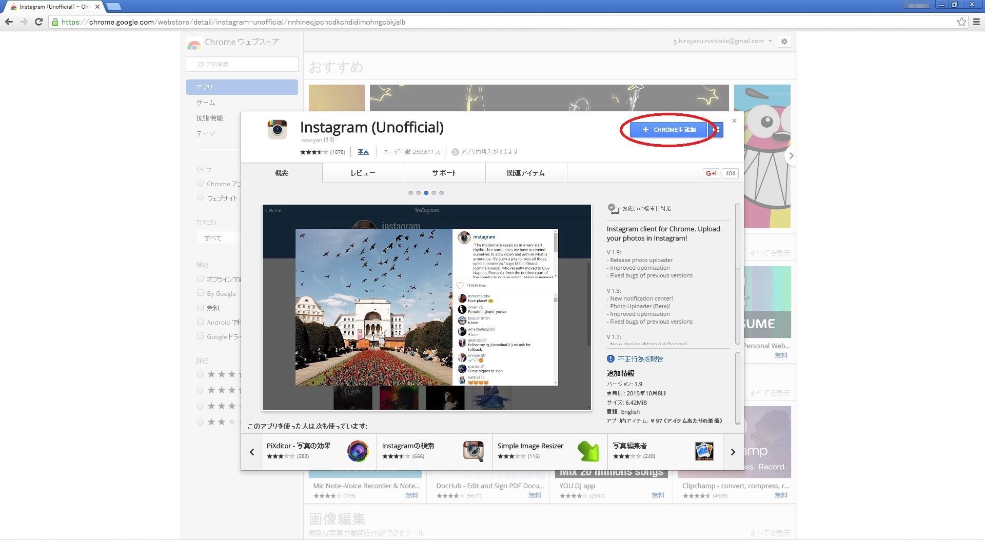Reload the page with refresh icon
The image size is (985, 540).
(x=38, y=22)
